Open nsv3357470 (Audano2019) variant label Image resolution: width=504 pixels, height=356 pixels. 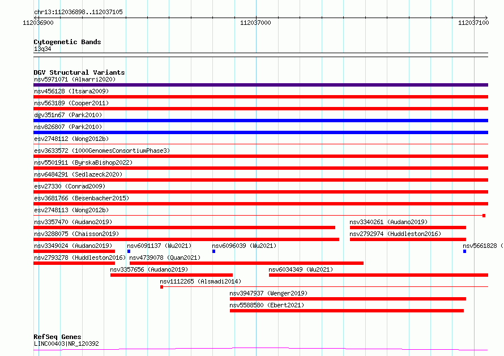pyautogui.click(x=73, y=222)
